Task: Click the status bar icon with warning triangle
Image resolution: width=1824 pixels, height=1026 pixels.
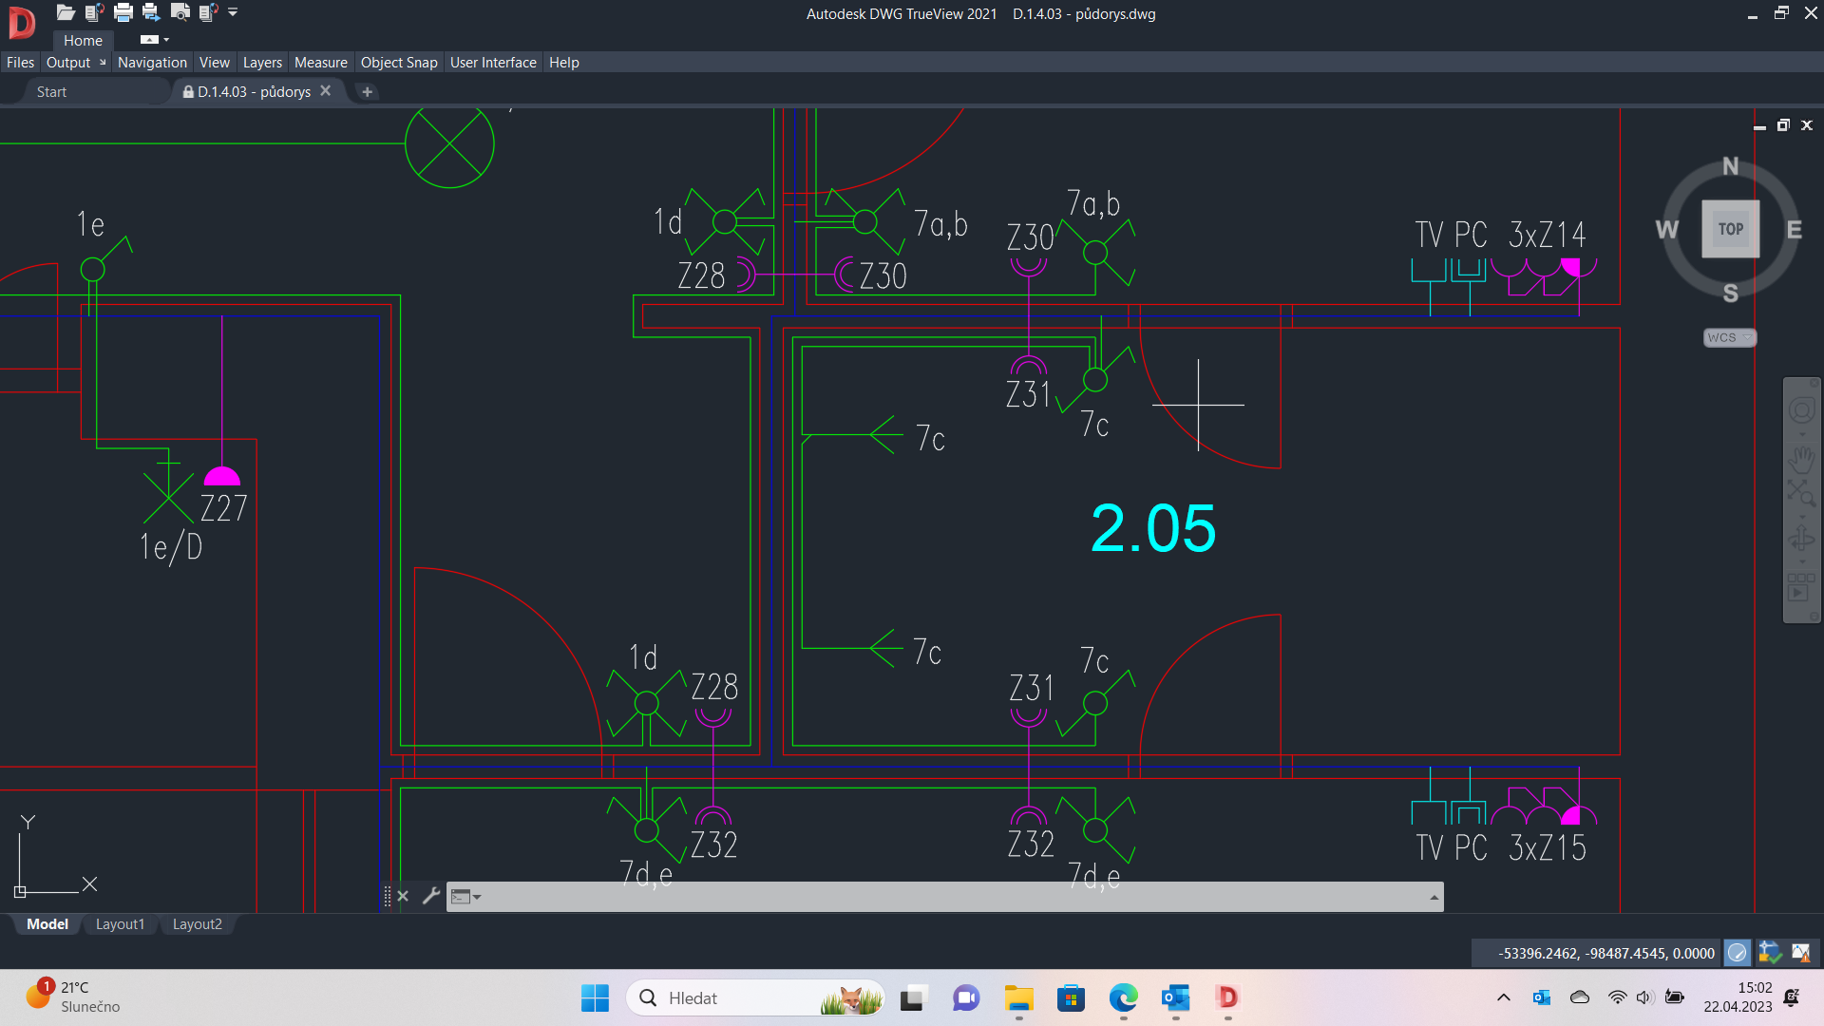Action: coord(1801,952)
